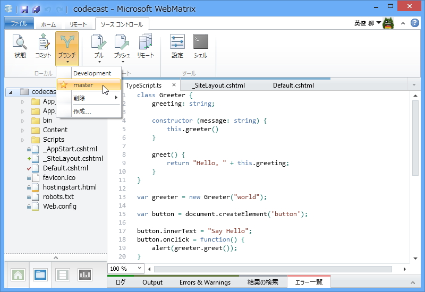
Task: Click the help question mark icon
Action: [415, 23]
